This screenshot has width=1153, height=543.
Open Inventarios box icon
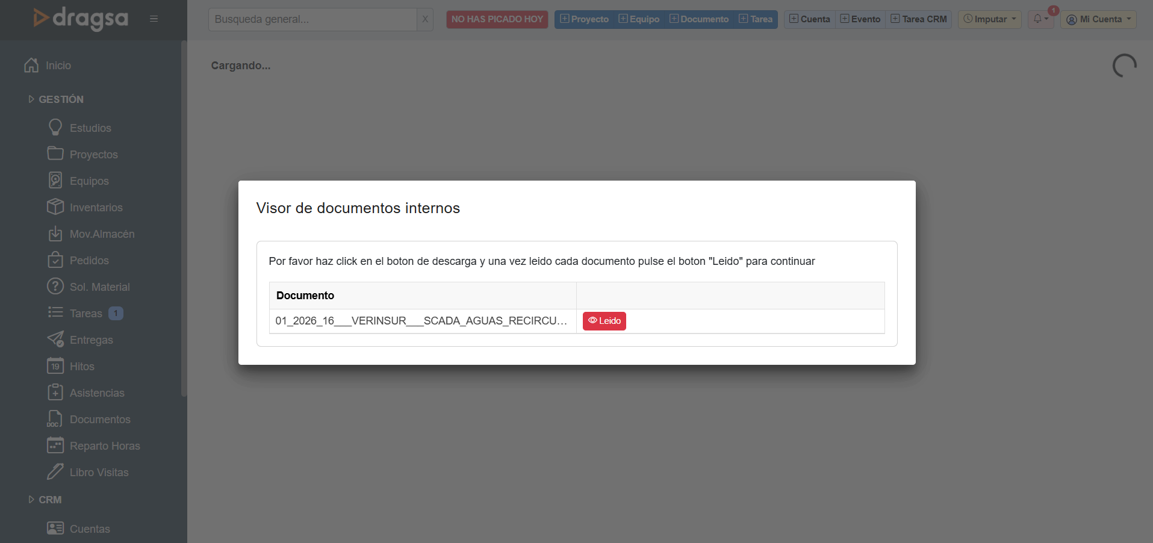tap(55, 207)
